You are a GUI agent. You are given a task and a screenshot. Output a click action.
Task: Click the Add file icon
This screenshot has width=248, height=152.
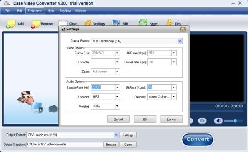(11, 24)
